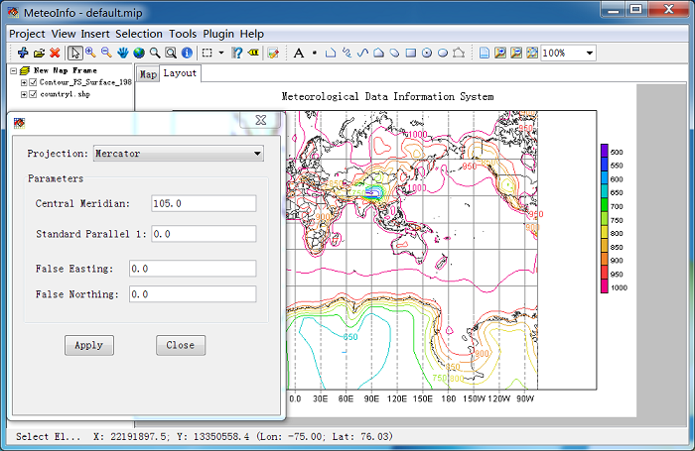Select the New Circle tool icon
The image size is (695, 451).
pos(426,54)
